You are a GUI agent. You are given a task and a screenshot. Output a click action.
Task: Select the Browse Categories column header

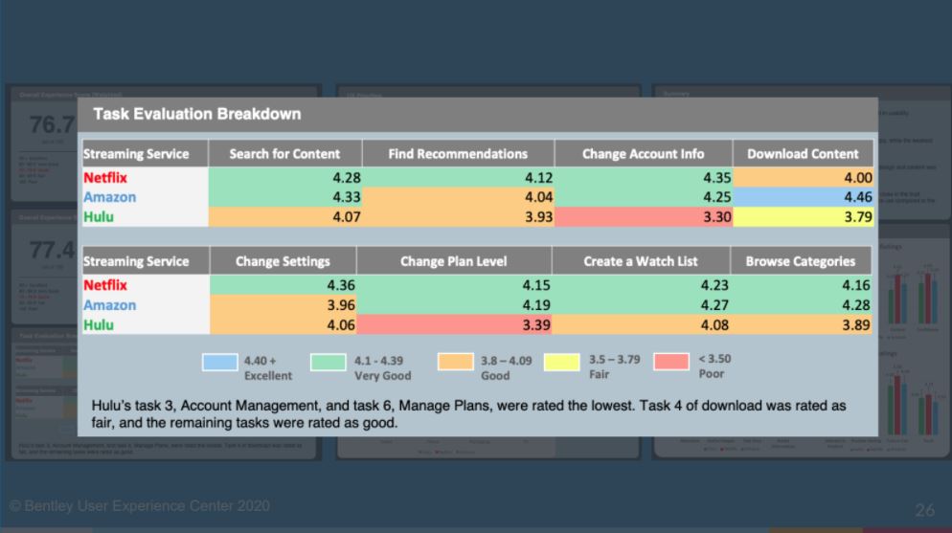tap(801, 261)
